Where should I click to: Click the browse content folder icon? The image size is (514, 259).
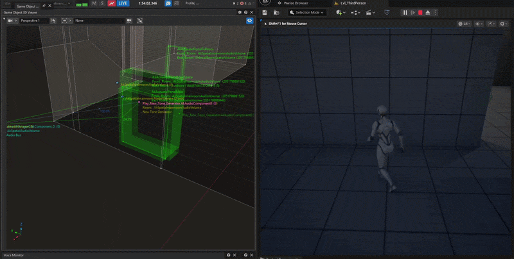(x=276, y=12)
